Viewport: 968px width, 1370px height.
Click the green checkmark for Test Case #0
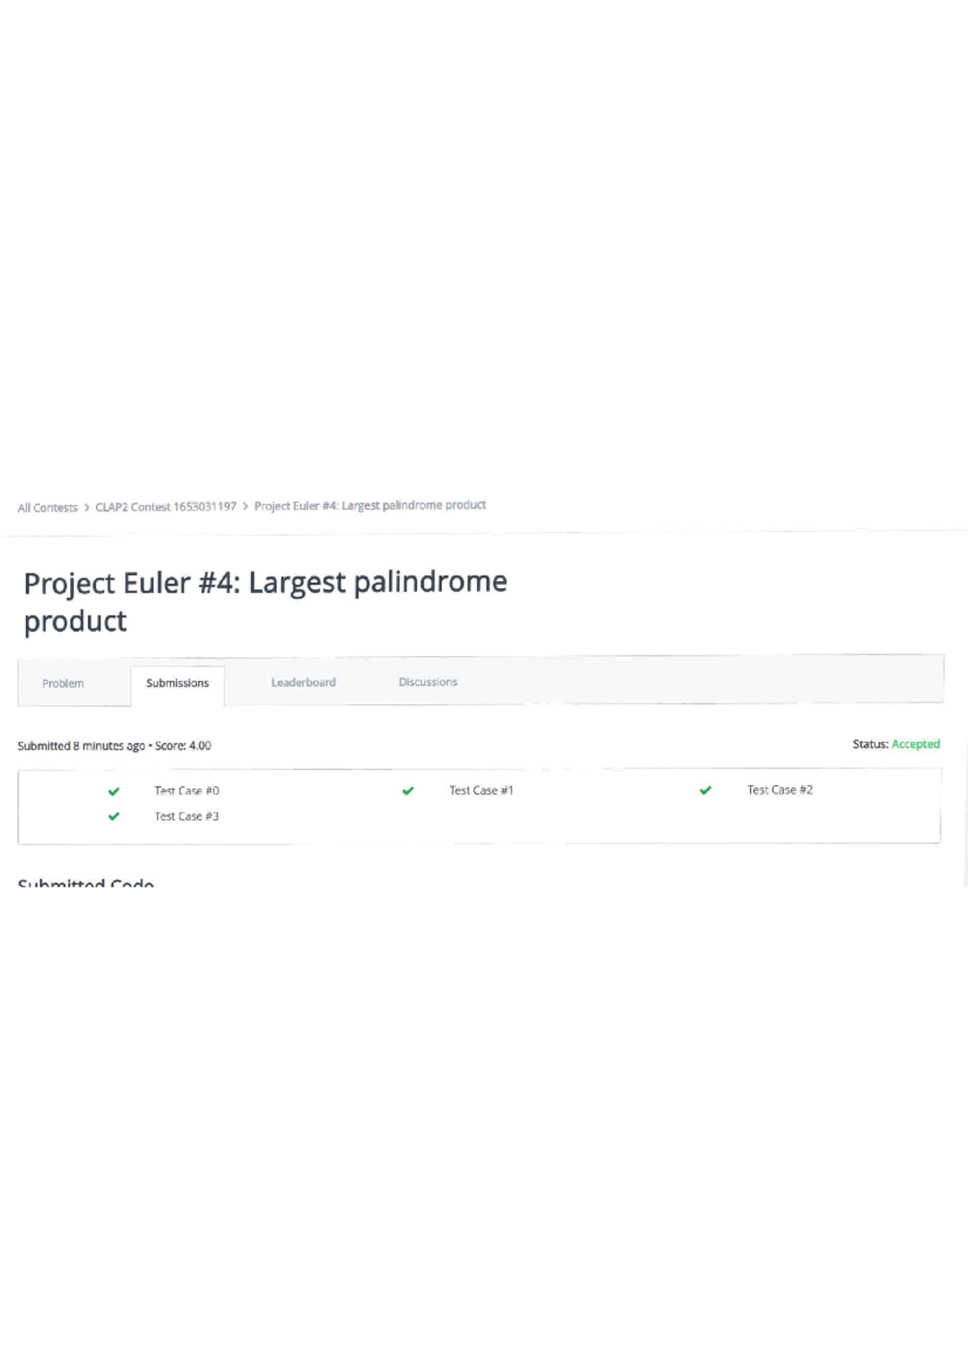point(114,792)
